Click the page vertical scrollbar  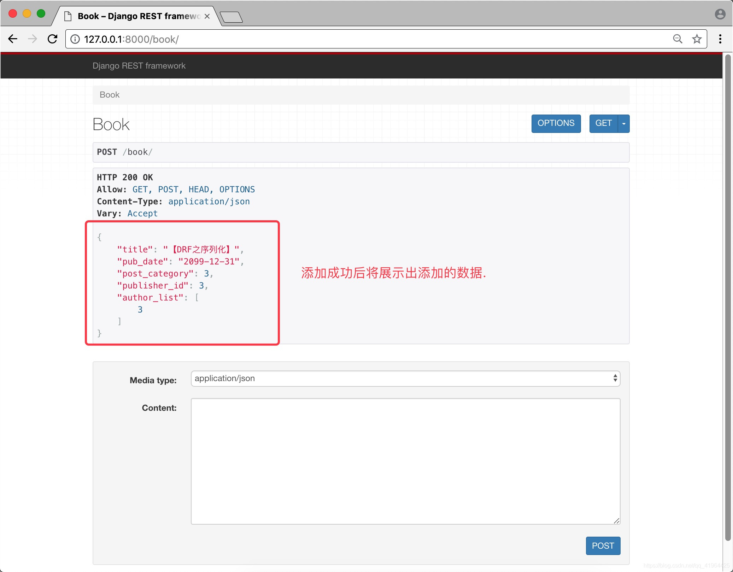pyautogui.click(x=728, y=297)
